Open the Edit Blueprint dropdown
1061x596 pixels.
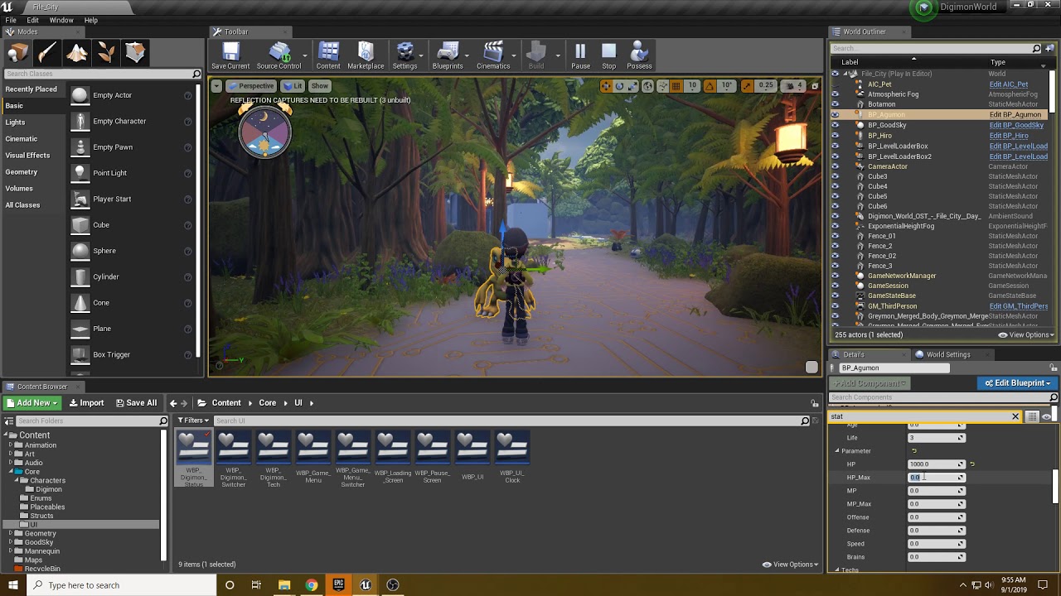pyautogui.click(x=1016, y=383)
